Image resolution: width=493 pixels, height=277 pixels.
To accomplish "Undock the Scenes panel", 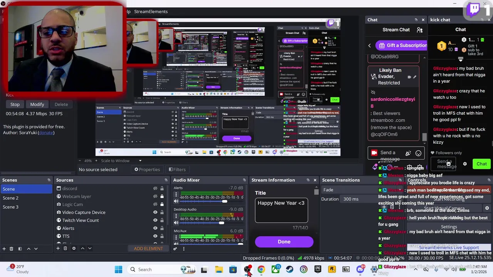I will [x=49, y=180].
